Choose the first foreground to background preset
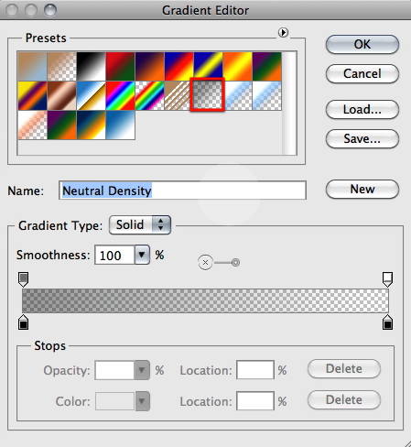 point(32,66)
